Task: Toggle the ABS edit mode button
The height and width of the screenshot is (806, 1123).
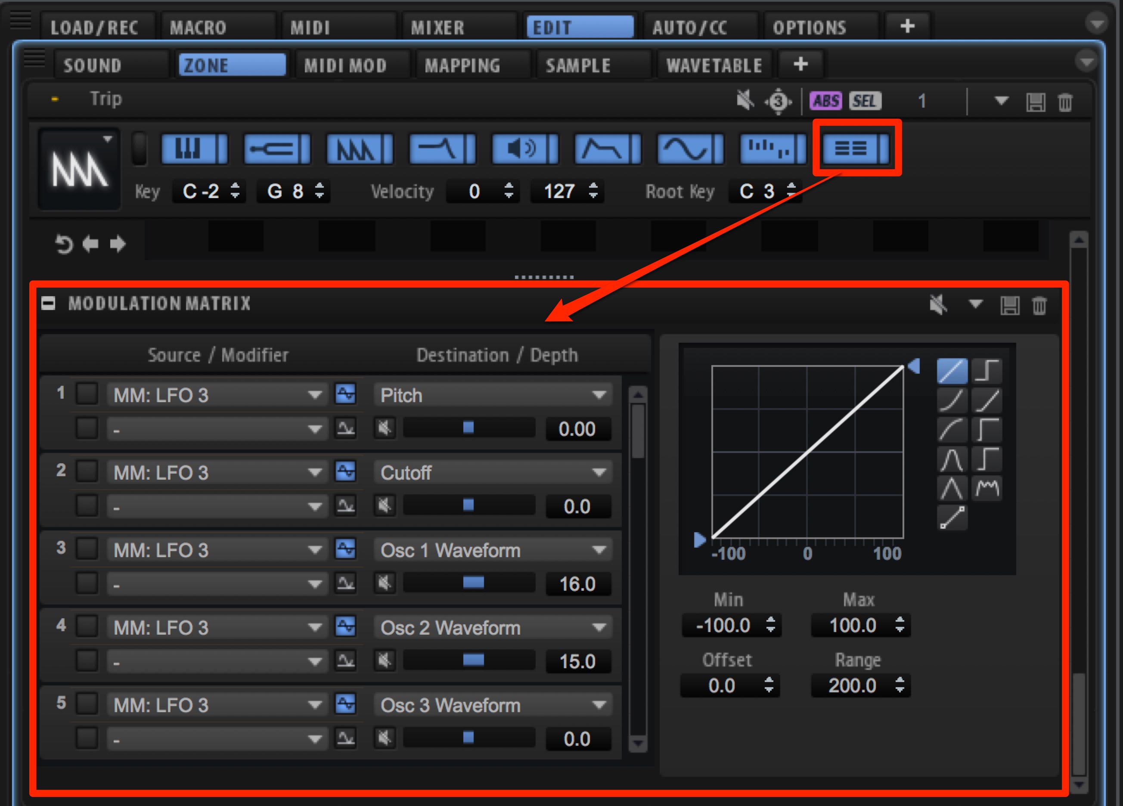Action: pos(825,101)
